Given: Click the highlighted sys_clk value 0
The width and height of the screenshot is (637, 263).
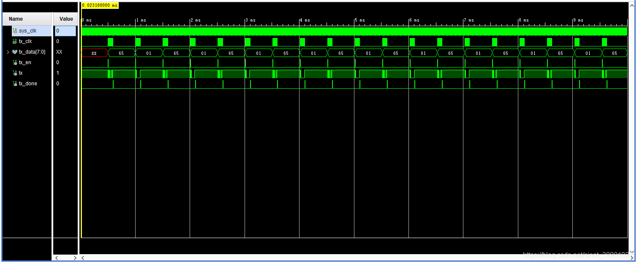Looking at the screenshot, I should [65, 31].
